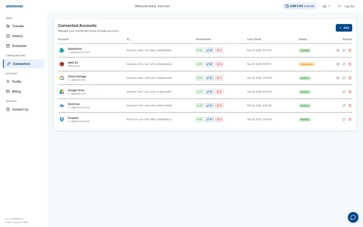Toggle delete permission for Dropbox
This screenshot has height=227, width=363.
pyautogui.click(x=219, y=119)
